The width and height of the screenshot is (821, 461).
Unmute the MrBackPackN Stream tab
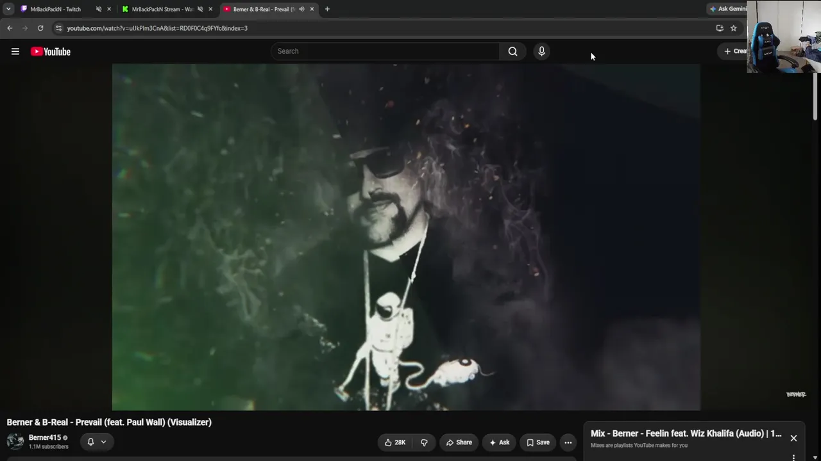tap(200, 9)
